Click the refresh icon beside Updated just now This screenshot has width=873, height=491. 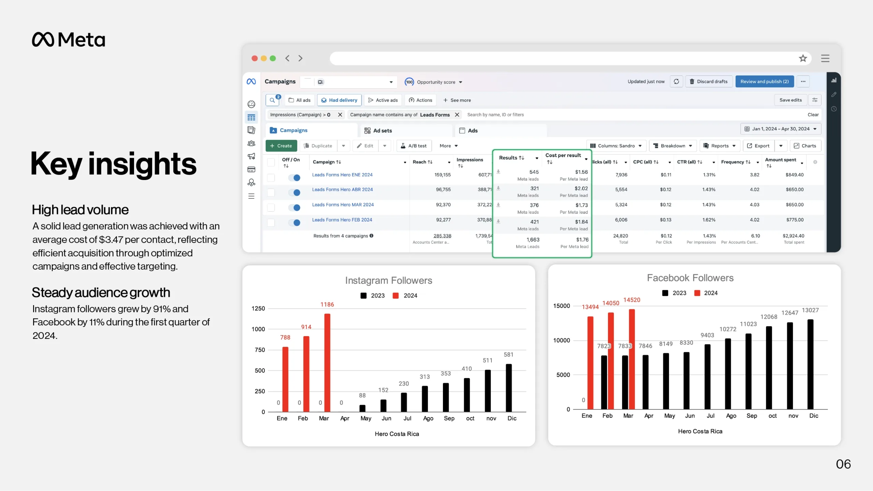(676, 81)
